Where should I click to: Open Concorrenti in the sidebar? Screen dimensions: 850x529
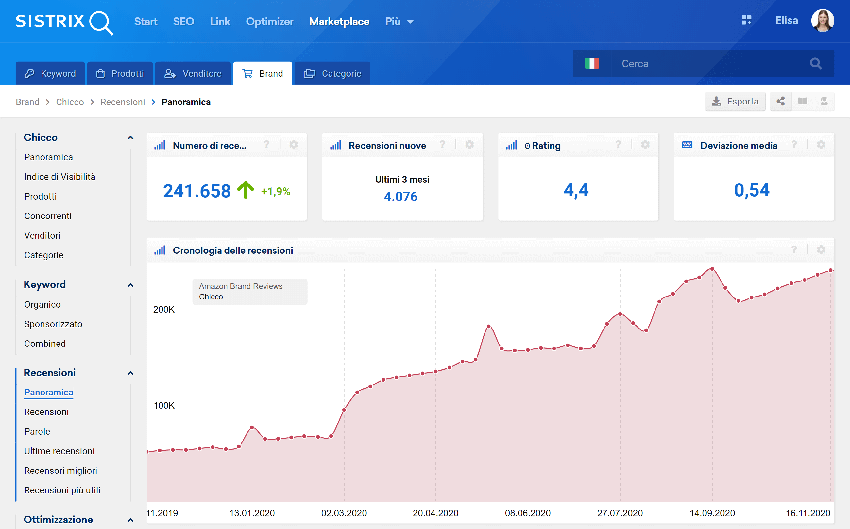pyautogui.click(x=48, y=216)
